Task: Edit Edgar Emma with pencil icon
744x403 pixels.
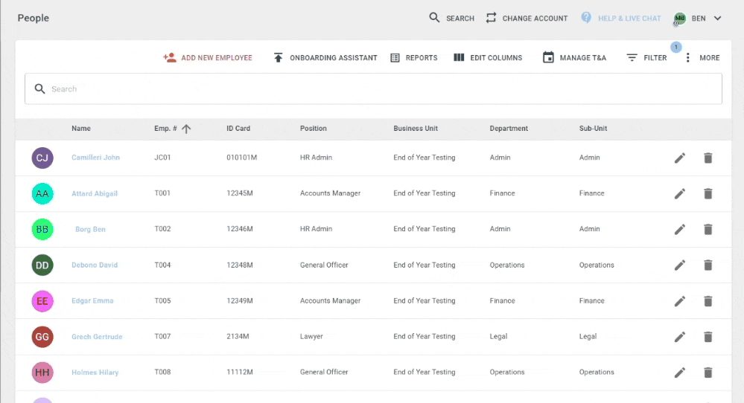Action: (680, 300)
